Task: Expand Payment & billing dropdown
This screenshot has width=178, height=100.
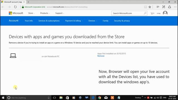Action: point(74,21)
